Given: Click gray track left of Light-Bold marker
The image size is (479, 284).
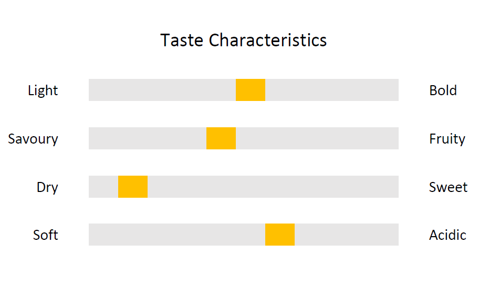Looking at the screenshot, I should (x=162, y=90).
